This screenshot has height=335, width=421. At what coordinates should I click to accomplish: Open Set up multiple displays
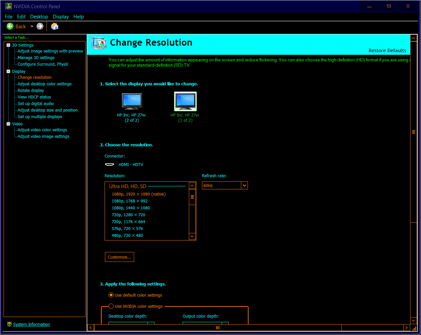[x=40, y=117]
